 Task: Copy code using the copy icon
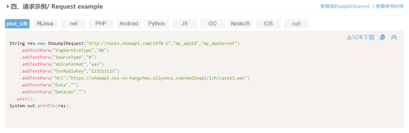click(x=382, y=37)
